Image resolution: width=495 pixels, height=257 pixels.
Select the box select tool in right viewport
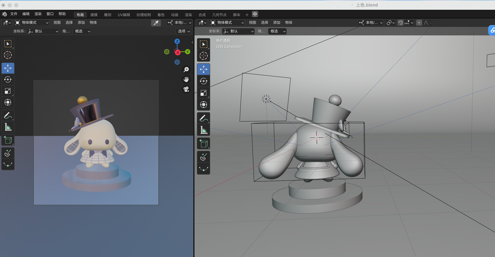pyautogui.click(x=204, y=45)
